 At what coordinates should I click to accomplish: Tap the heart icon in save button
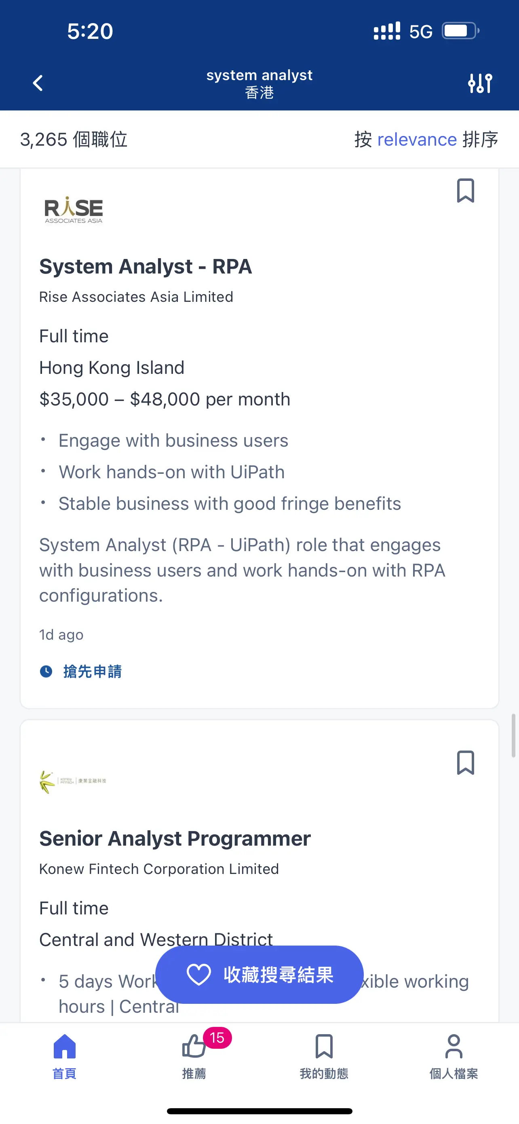pyautogui.click(x=199, y=974)
